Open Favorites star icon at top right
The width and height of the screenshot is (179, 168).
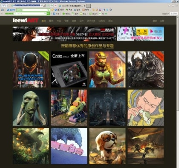click(173, 6)
